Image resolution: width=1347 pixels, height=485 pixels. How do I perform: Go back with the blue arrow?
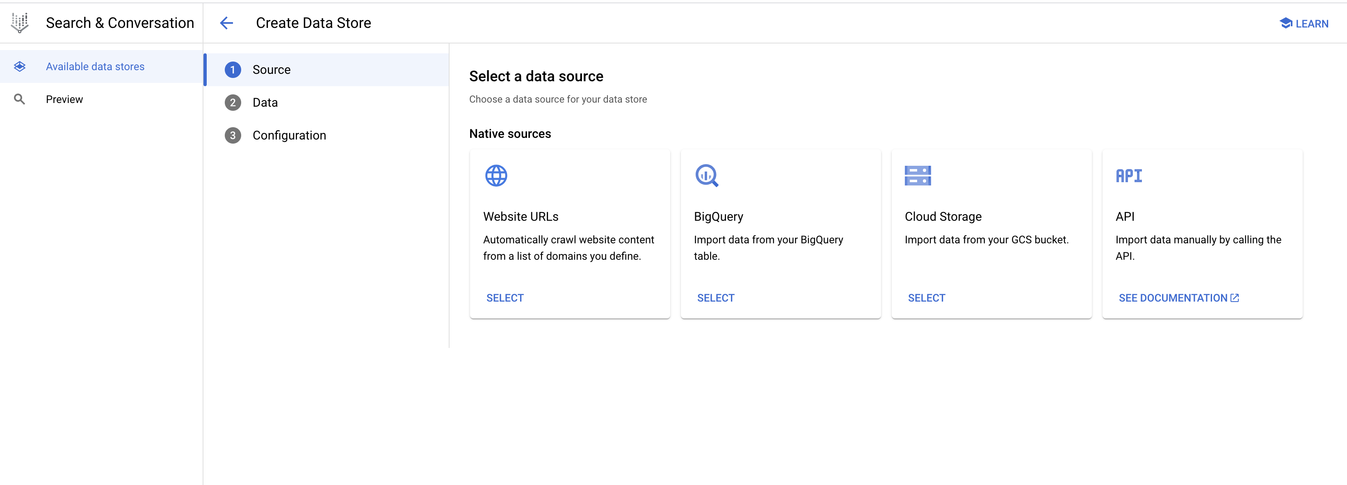pyautogui.click(x=226, y=23)
